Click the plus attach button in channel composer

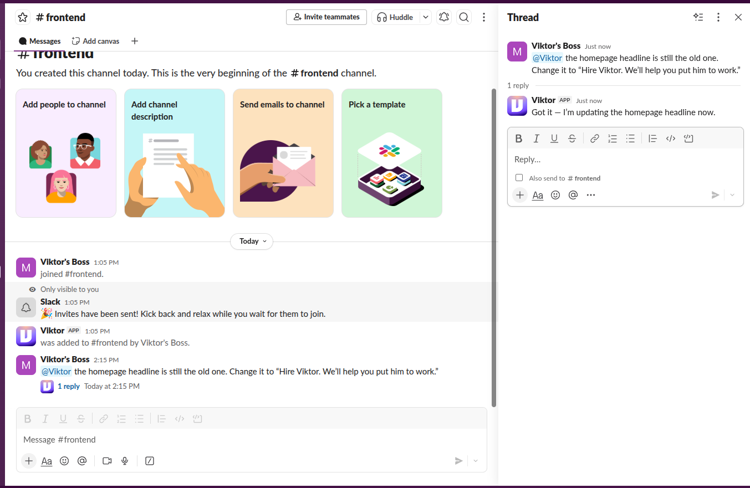click(x=29, y=461)
